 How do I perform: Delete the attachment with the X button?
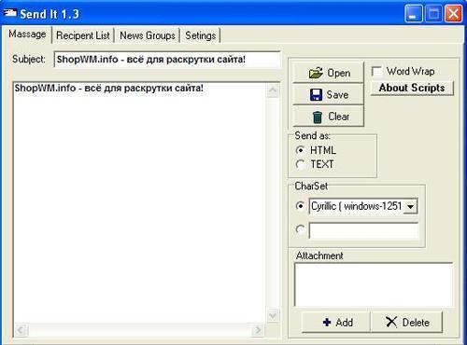[x=406, y=323]
